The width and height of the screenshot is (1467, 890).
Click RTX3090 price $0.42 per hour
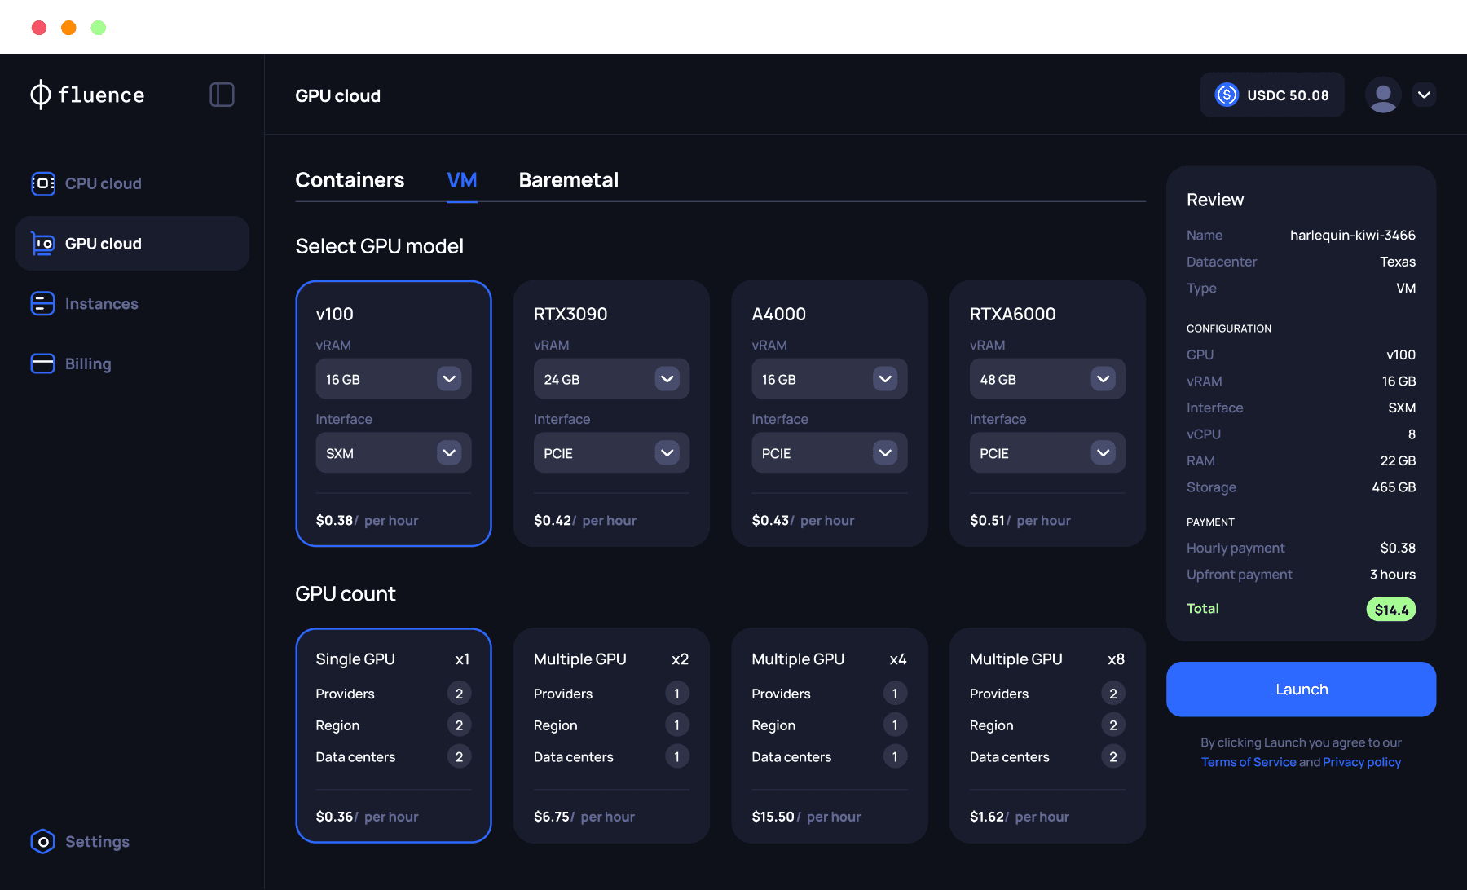(584, 520)
